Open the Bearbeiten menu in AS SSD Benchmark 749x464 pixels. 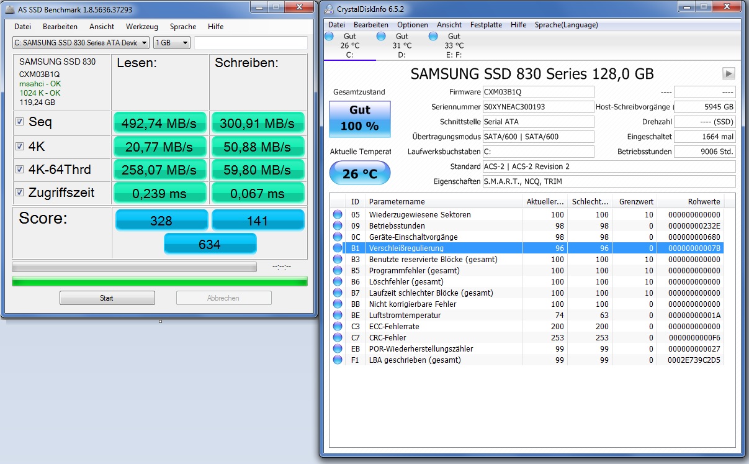[x=60, y=27]
